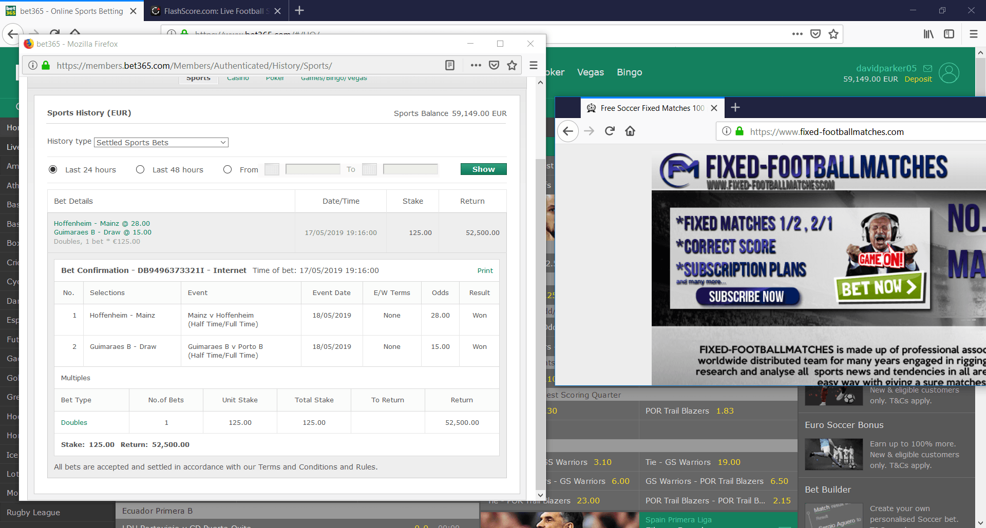Open main Firefox hamburger menu
This screenshot has width=986, height=528.
[973, 34]
